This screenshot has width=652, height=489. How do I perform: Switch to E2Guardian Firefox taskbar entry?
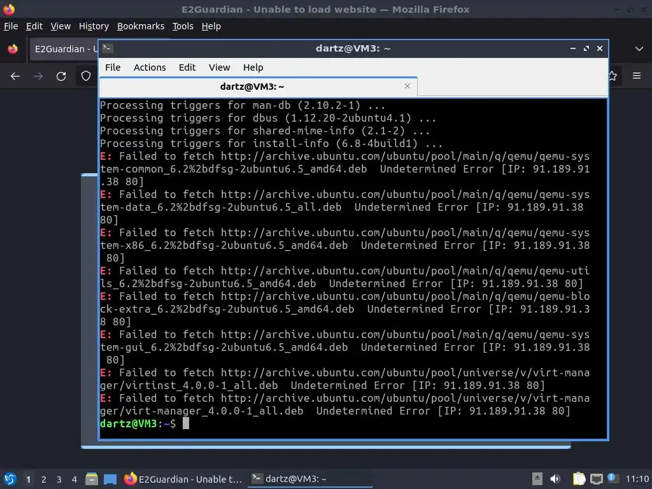coord(183,479)
